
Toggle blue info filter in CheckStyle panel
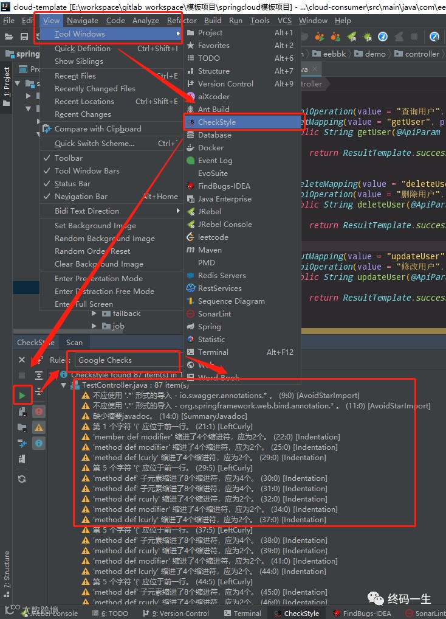tap(39, 443)
